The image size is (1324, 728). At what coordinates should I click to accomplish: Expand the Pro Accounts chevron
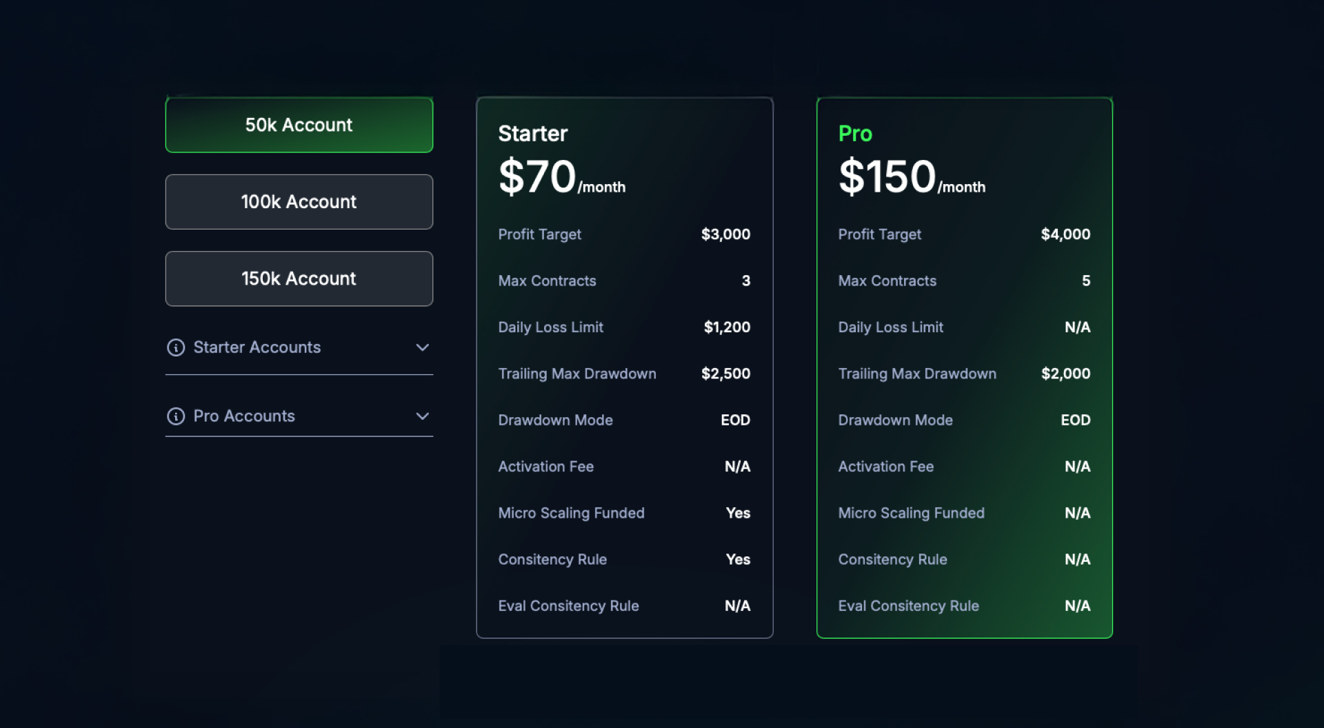423,416
